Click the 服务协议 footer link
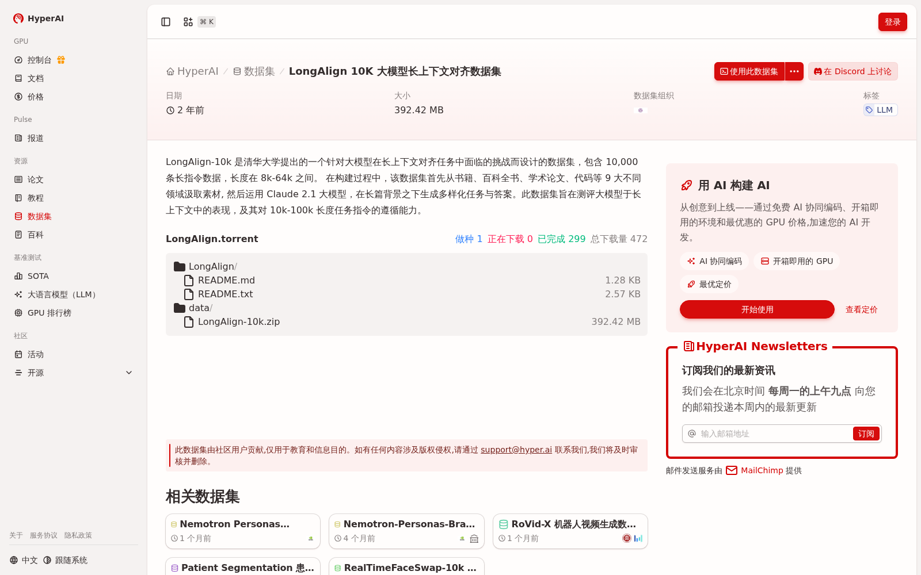This screenshot has width=921, height=575. [x=44, y=535]
